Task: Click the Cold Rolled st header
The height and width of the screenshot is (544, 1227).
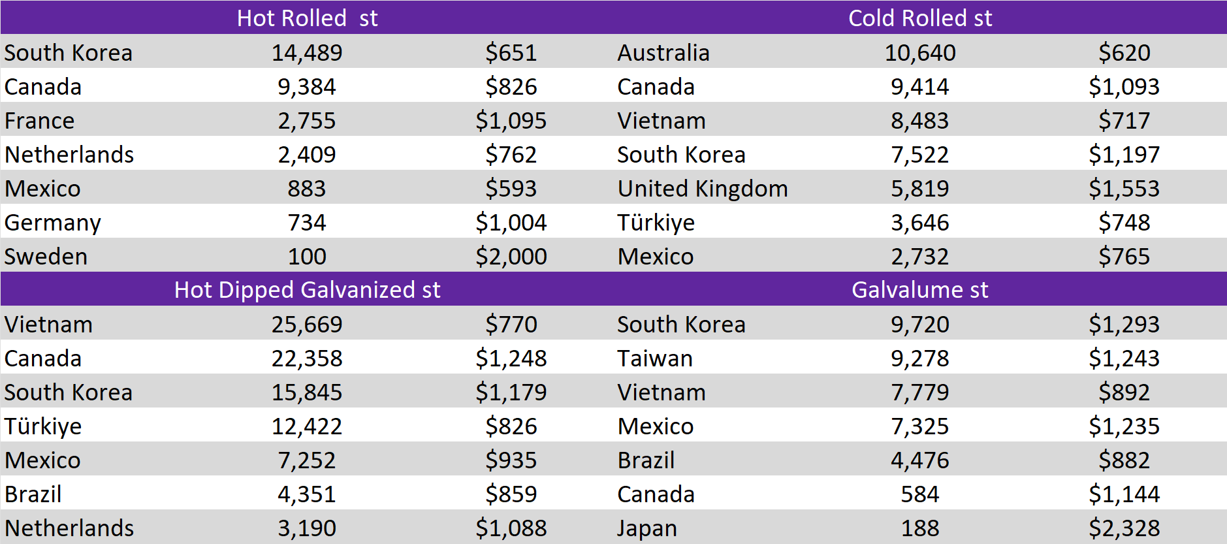Action: (919, 18)
